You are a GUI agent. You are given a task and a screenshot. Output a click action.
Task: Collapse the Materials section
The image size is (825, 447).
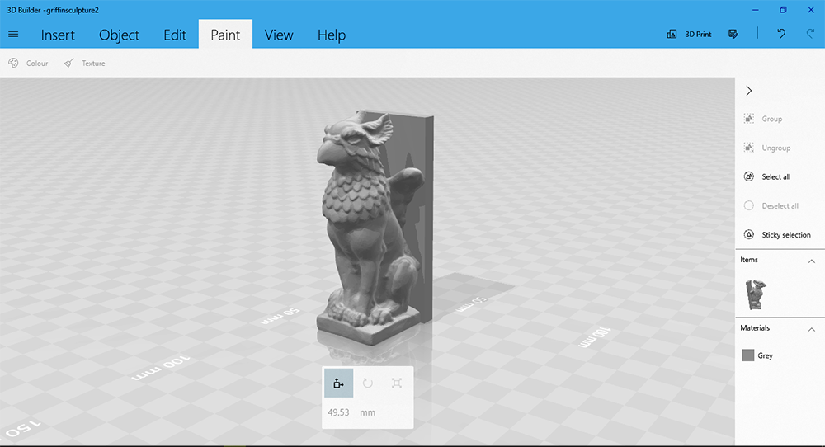click(x=811, y=328)
